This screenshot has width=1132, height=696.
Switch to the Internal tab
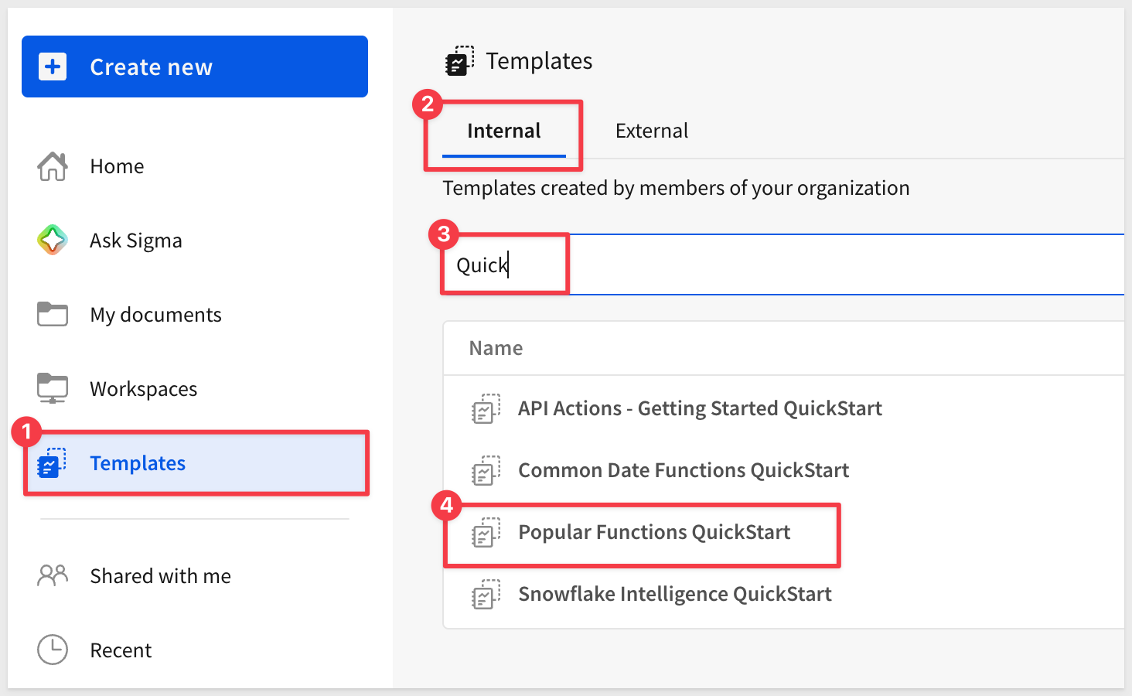point(503,131)
